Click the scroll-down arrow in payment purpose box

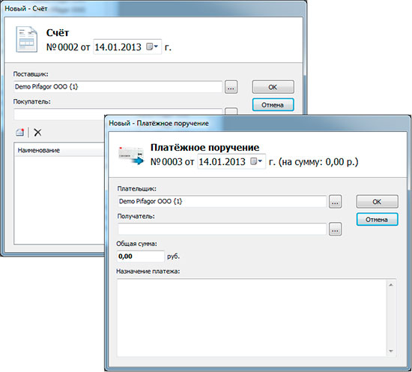391,351
